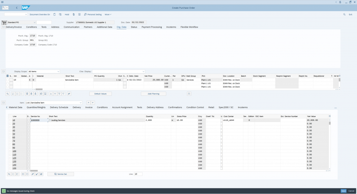Switch to Account Assignment item tab
The image size is (357, 194).
(122, 107)
